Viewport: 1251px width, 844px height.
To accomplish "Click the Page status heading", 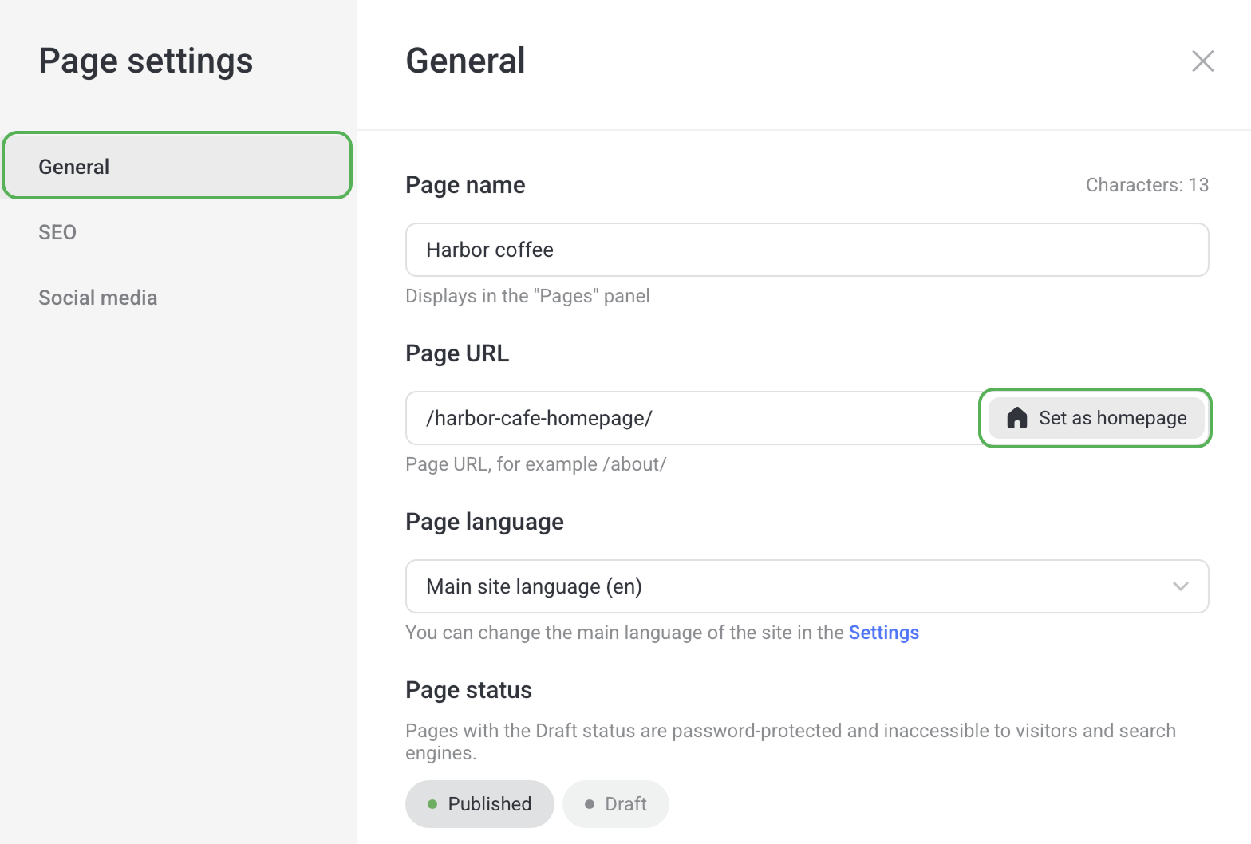I will pyautogui.click(x=468, y=690).
